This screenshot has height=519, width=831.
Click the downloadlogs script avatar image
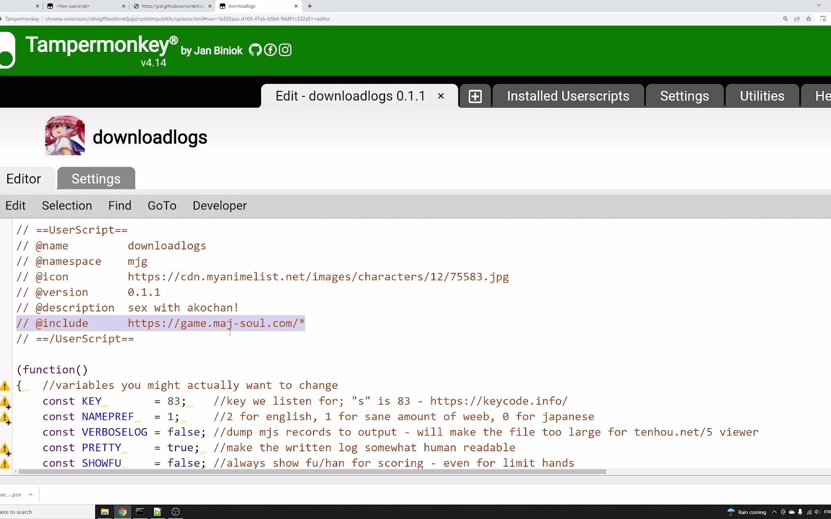[x=65, y=136]
